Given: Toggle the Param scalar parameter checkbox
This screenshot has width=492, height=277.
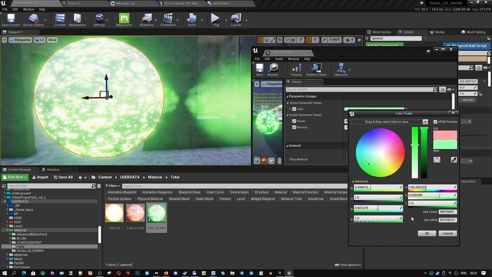Looking at the screenshot, I should click(294, 121).
